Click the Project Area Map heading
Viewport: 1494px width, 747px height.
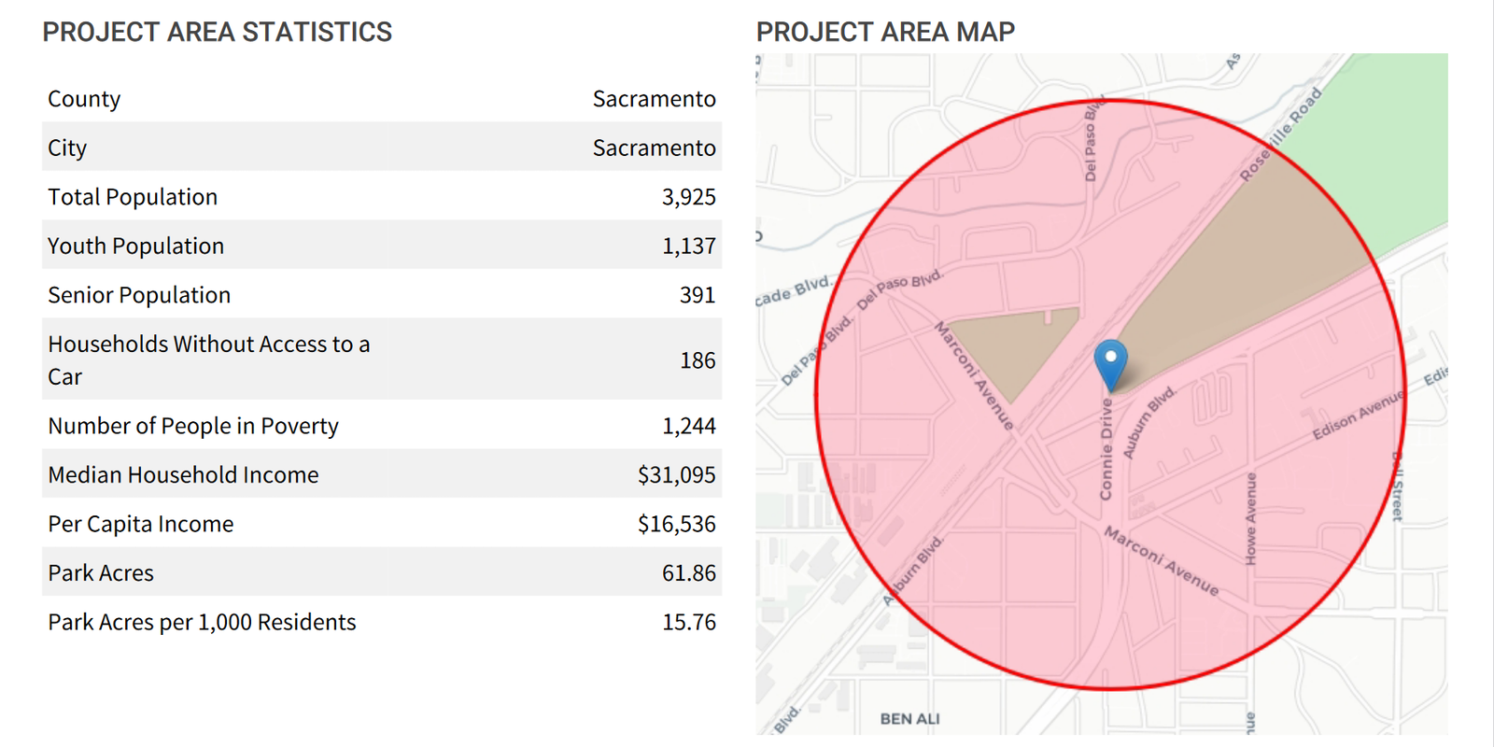tap(884, 32)
